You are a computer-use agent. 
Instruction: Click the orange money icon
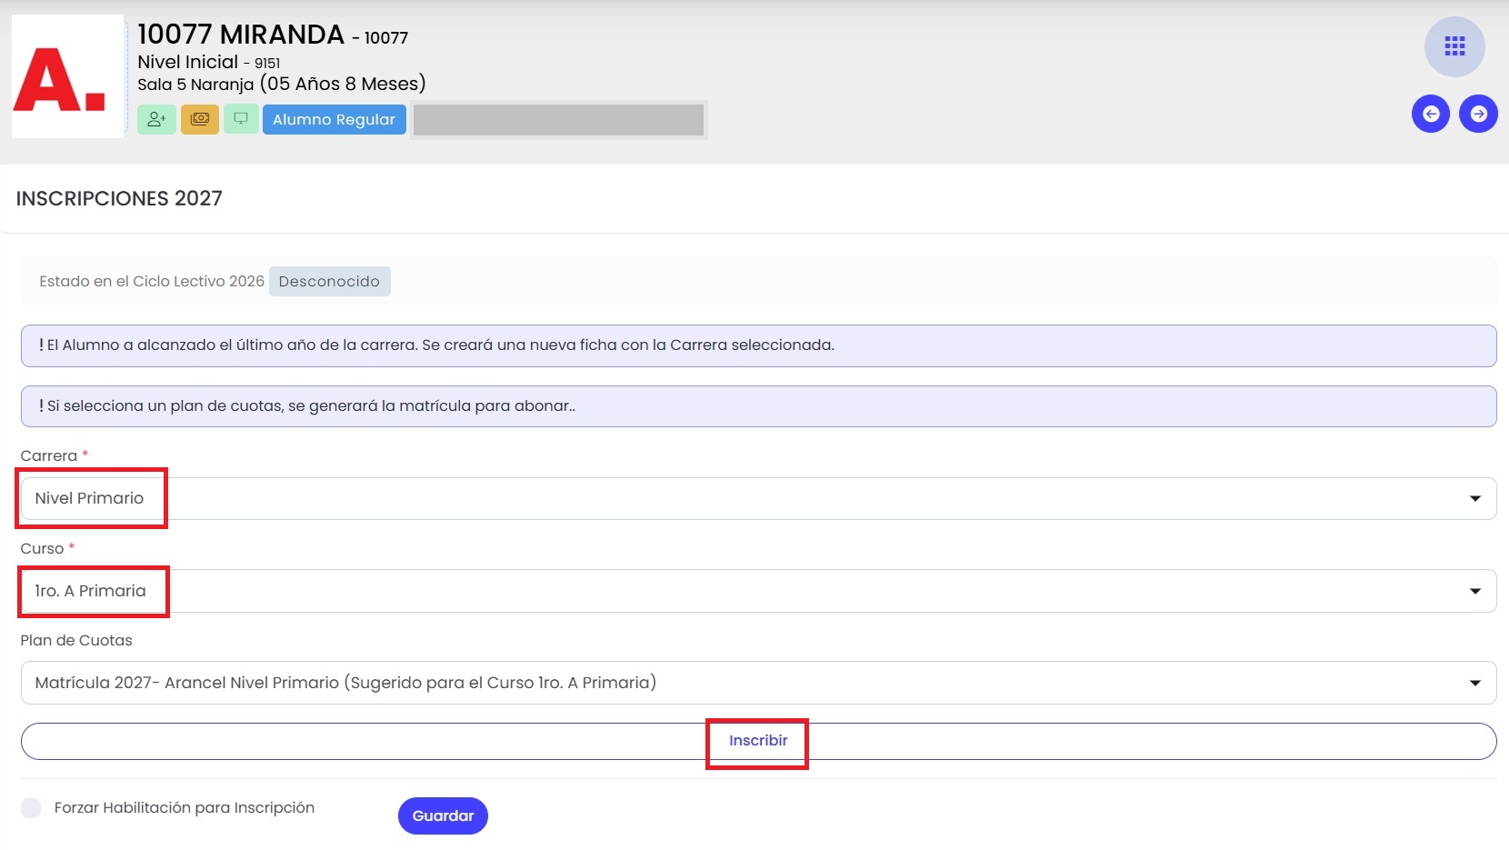200,119
